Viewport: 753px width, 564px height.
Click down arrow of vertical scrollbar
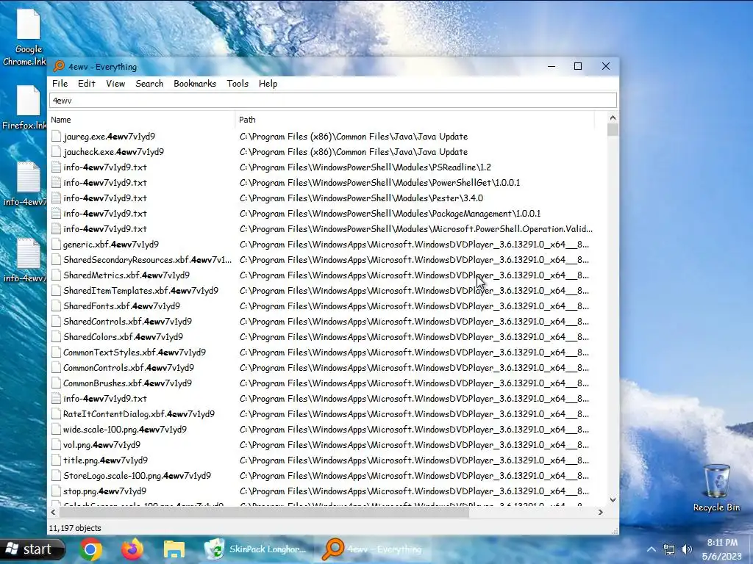click(x=613, y=499)
